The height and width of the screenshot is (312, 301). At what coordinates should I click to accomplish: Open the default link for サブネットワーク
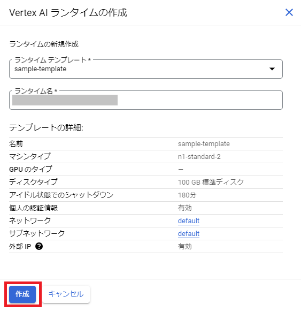click(189, 234)
